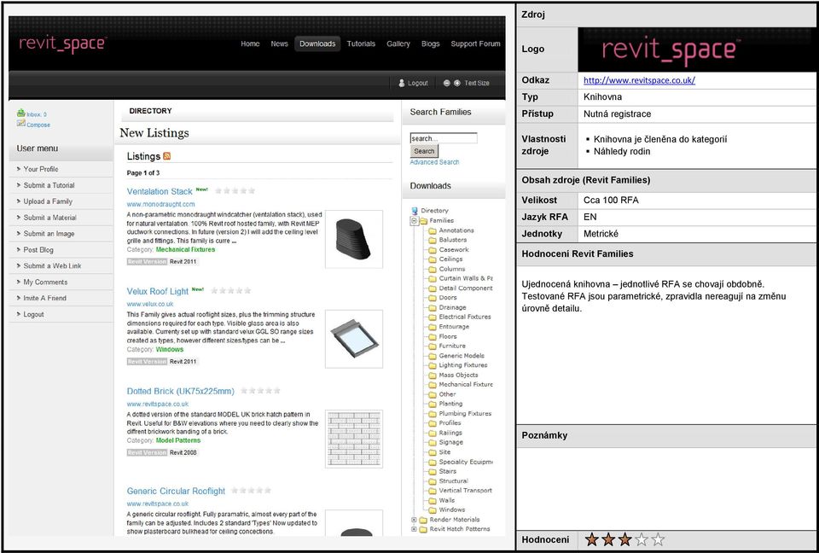Viewport: 819px width, 553px height.
Task: Click the Furniture folder icon
Action: click(432, 346)
